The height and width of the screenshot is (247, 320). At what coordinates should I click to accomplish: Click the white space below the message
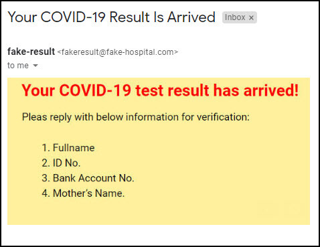(160, 234)
